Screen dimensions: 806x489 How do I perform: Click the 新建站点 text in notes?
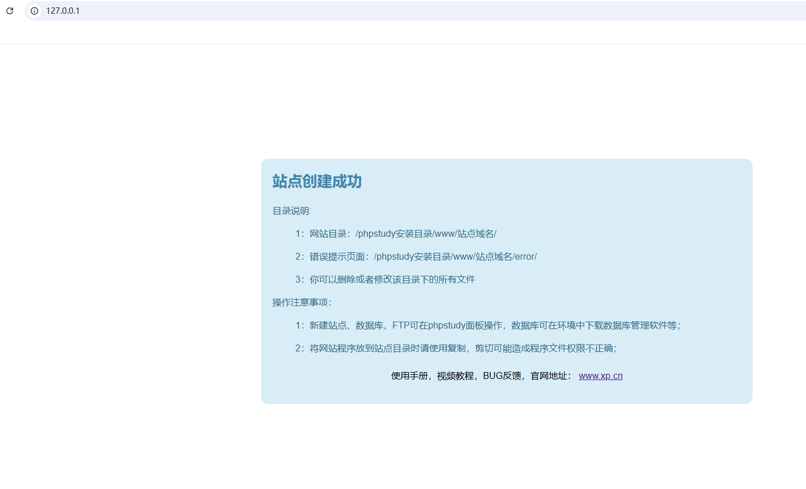coord(328,326)
